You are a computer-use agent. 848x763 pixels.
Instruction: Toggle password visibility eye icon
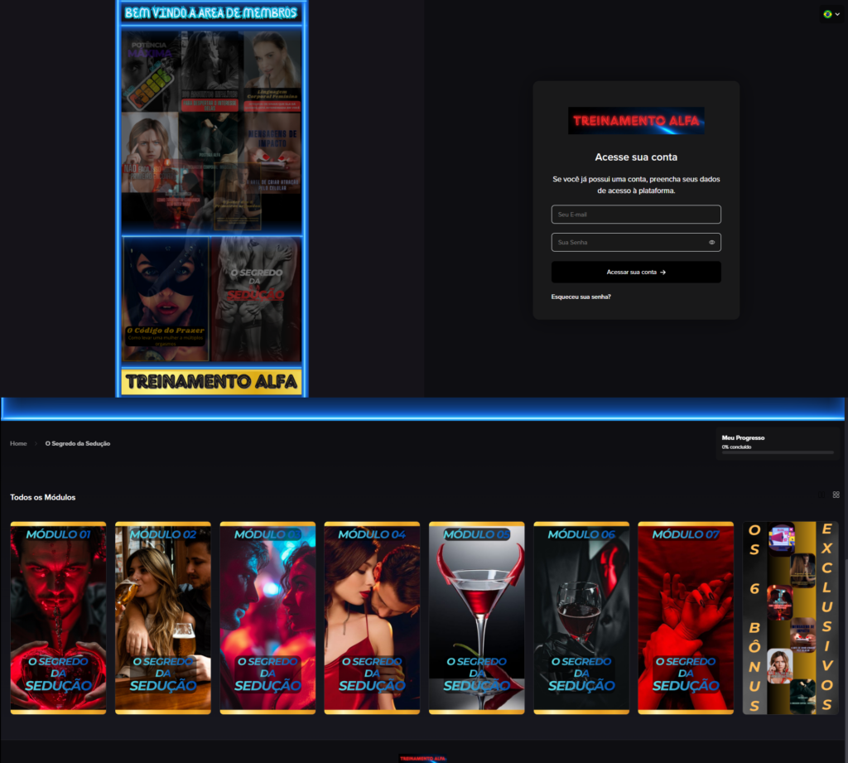pos(711,243)
